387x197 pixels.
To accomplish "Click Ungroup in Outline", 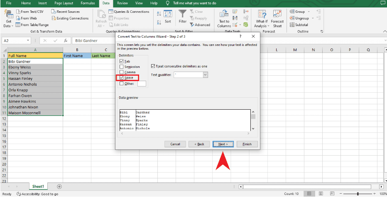I will 299,18.
